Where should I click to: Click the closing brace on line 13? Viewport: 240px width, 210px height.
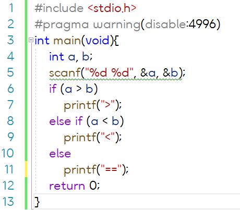point(37,202)
